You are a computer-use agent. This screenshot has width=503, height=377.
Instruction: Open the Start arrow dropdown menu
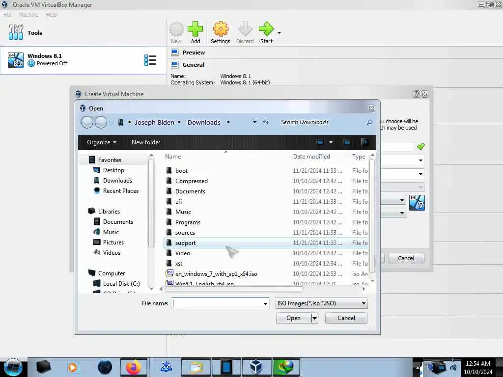click(279, 33)
